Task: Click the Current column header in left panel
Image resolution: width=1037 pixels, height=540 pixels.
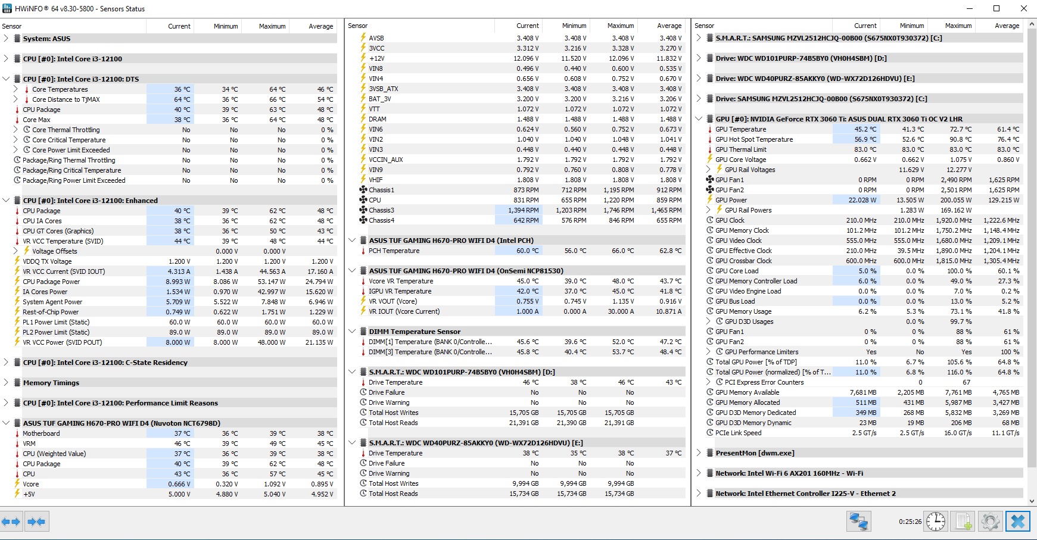Action: [x=170, y=26]
